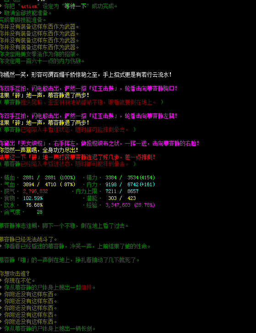Click the 气血 value 3894 / 4710
Screen dimensions: 256x333
click(x=39, y=184)
